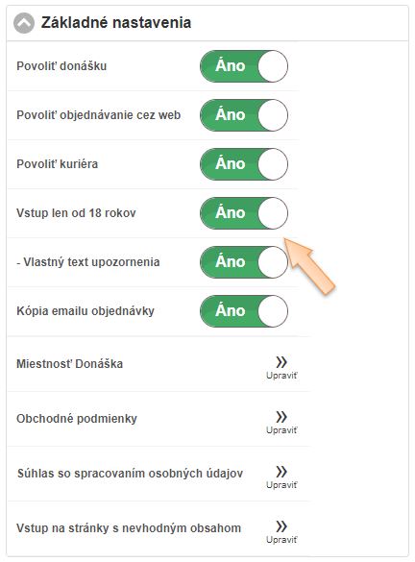The height and width of the screenshot is (562, 415).
Task: Disable Povoliť objednávanie cez web
Action: [x=244, y=115]
